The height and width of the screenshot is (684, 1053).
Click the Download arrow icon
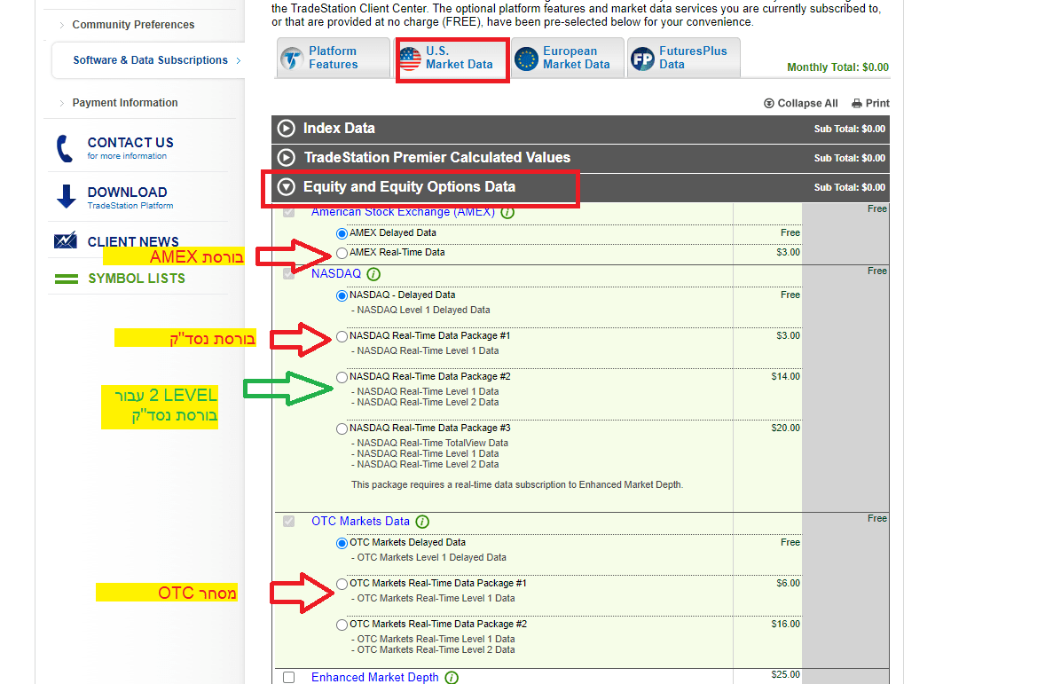pos(66,197)
